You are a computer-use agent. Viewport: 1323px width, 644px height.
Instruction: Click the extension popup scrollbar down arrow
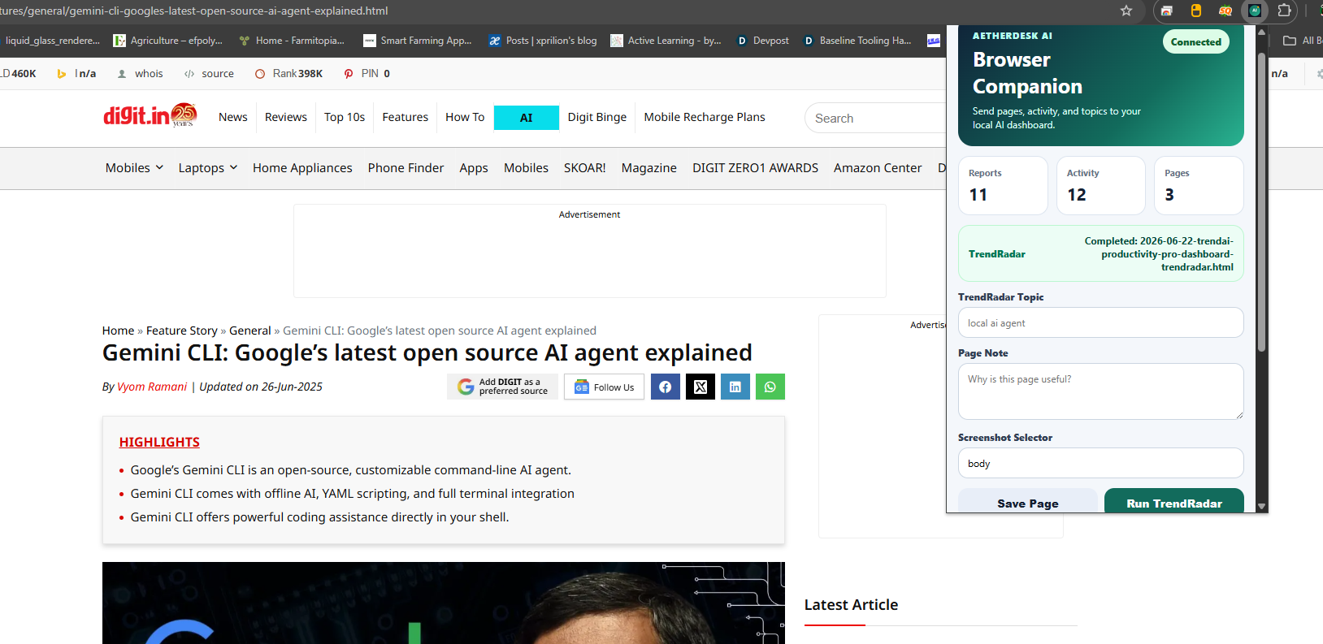click(1261, 506)
